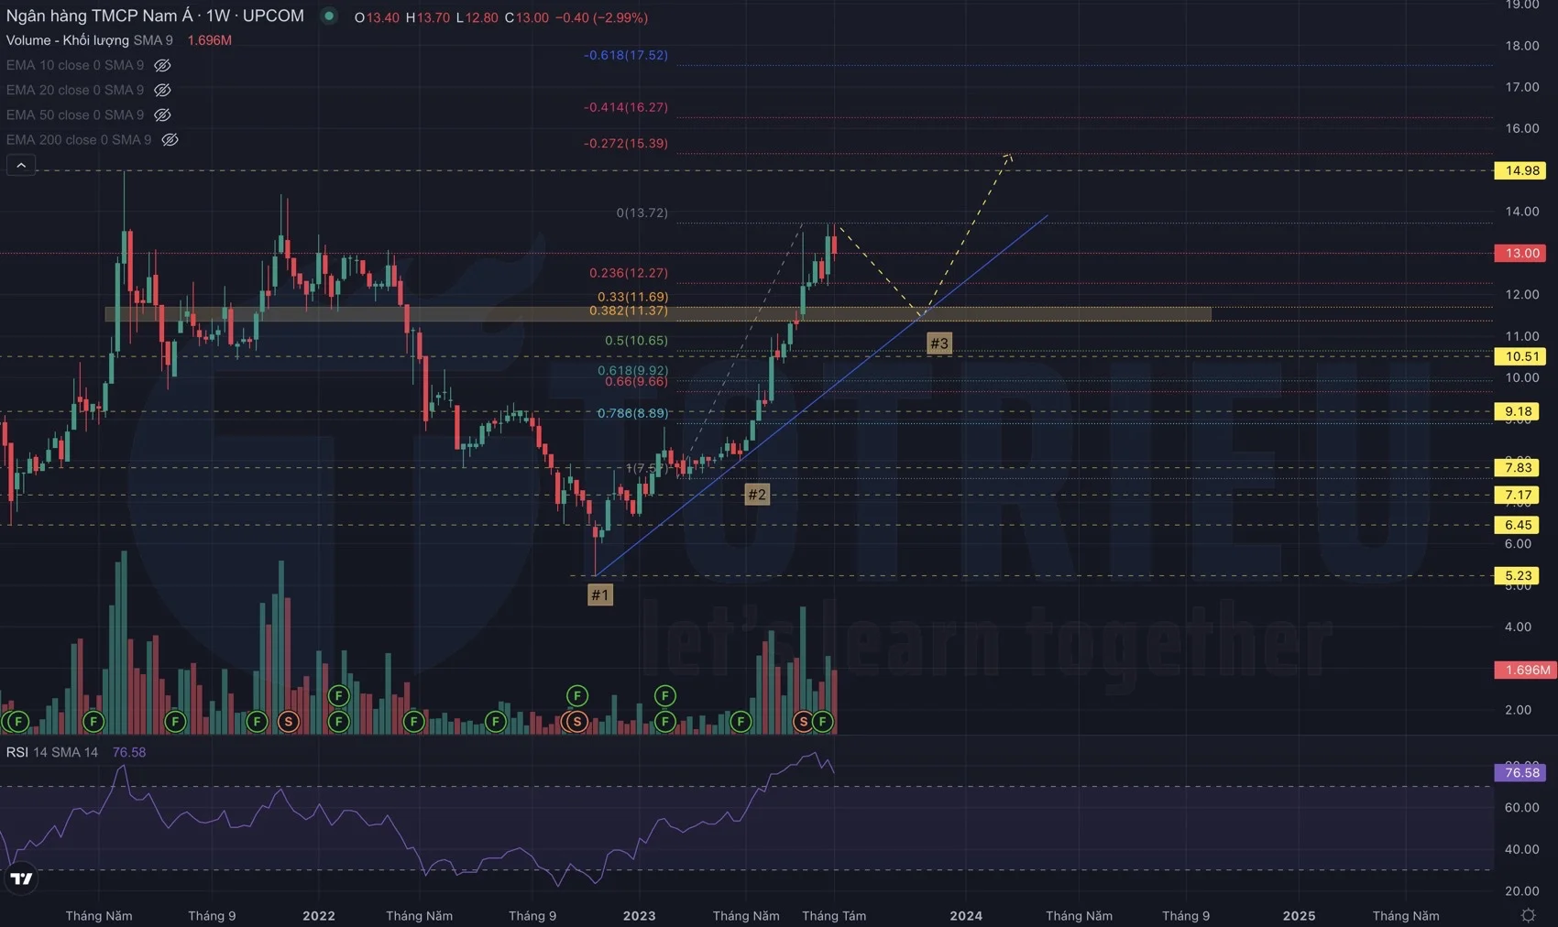Select the 0.33(11.69) Fibonacci level label

[x=633, y=297]
